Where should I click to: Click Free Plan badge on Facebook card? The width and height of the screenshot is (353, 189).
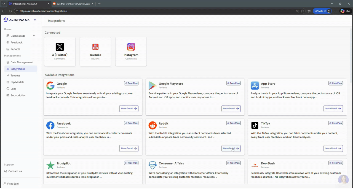pos(131,123)
